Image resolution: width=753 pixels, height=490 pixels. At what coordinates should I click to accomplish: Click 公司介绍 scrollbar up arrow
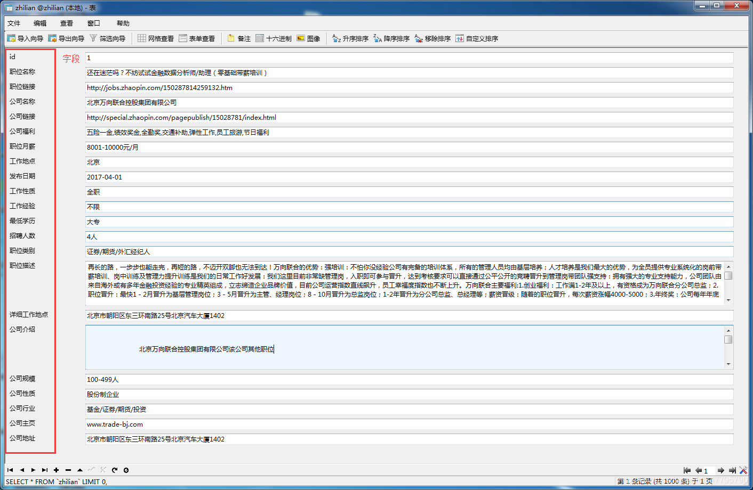click(728, 330)
